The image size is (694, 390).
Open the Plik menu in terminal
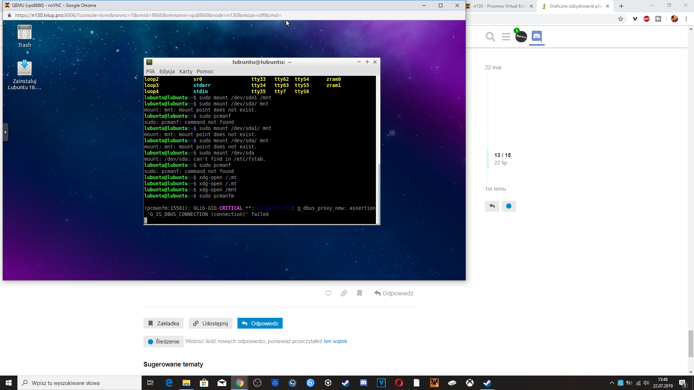150,71
